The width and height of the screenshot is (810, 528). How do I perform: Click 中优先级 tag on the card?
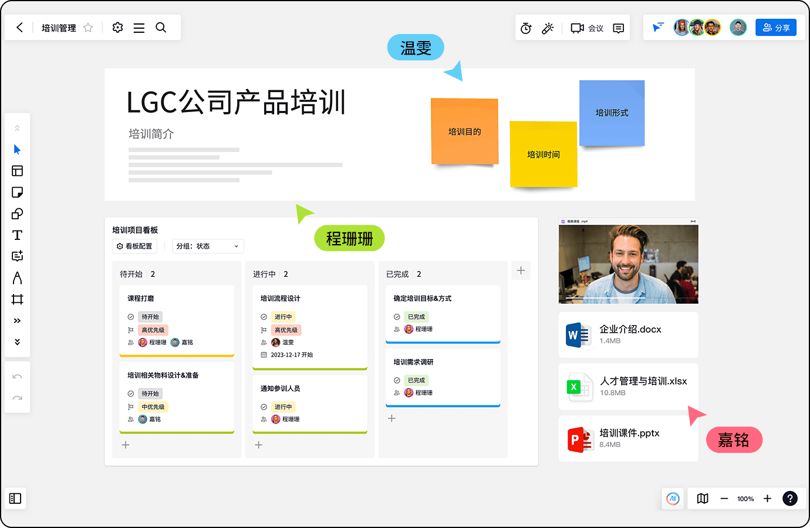coord(153,407)
